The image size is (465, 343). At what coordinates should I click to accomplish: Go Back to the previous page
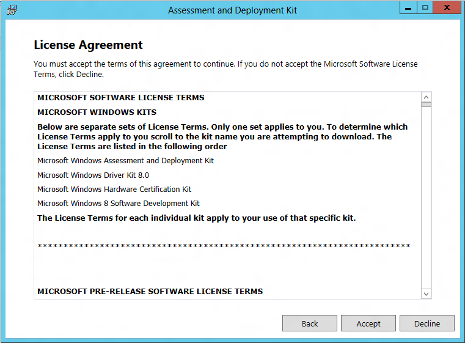tap(310, 323)
